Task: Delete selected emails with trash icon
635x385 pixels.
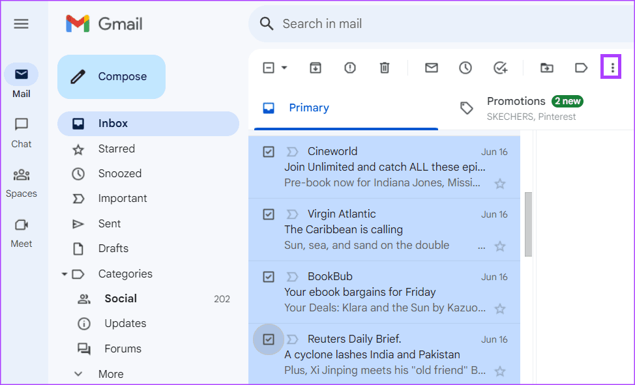Action: [x=384, y=68]
